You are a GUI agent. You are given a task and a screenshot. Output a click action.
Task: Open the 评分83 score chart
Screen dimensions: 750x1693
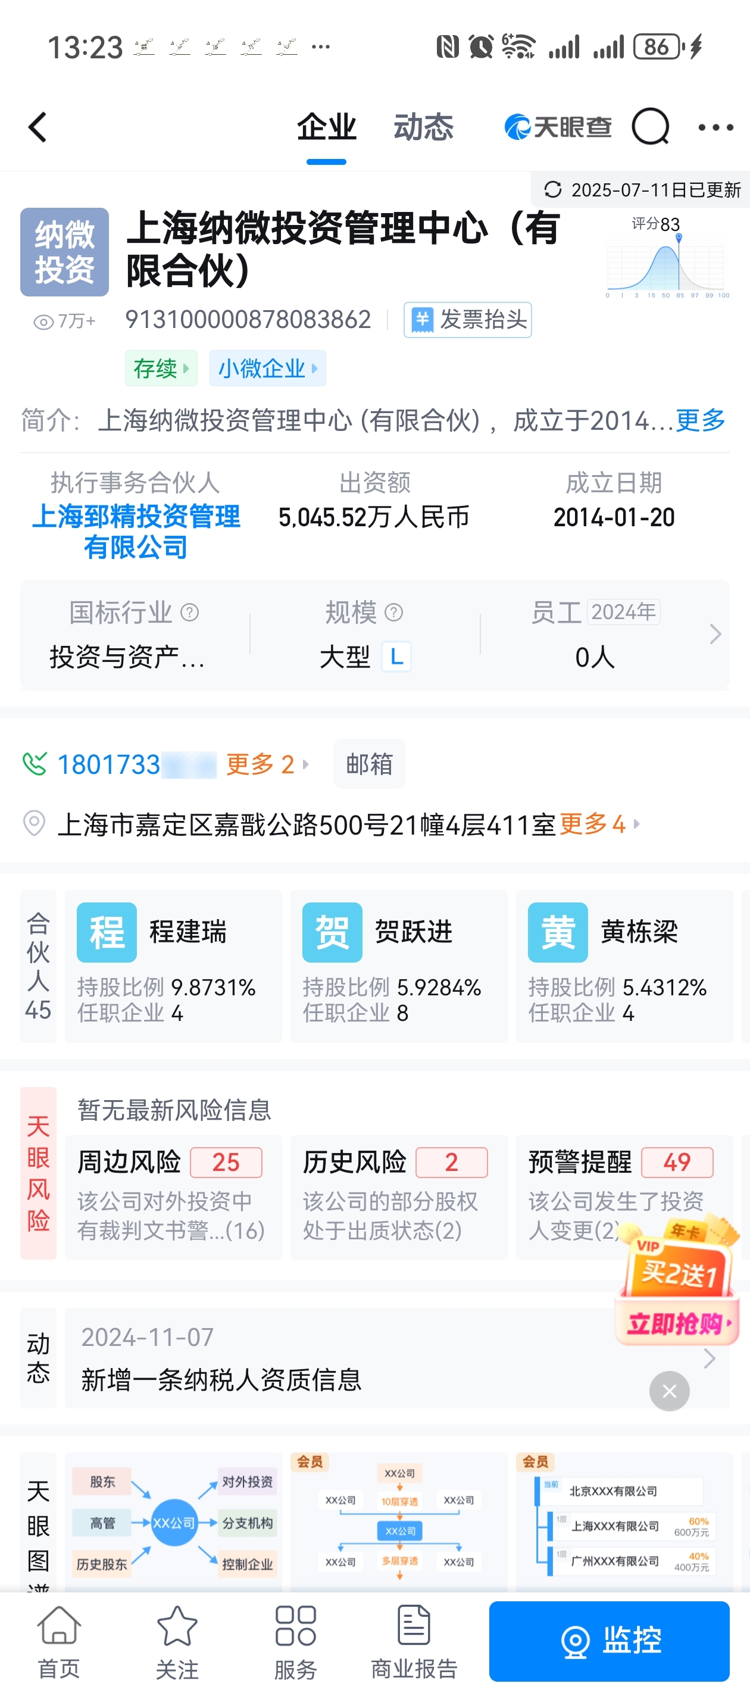[667, 258]
